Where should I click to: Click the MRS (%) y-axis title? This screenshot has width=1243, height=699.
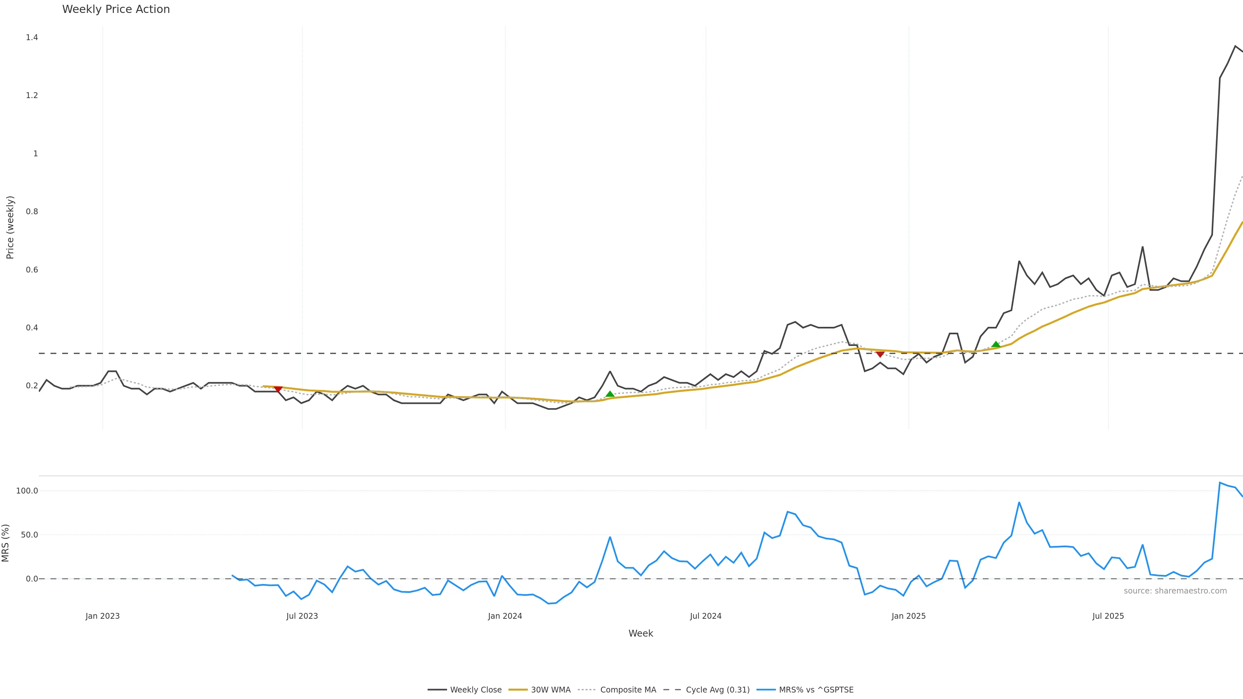[6, 543]
